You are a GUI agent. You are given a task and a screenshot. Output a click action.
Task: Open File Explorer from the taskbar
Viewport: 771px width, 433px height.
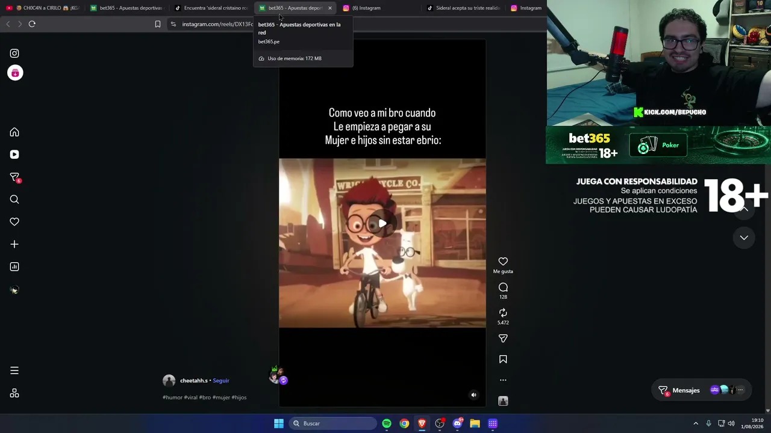475,423
